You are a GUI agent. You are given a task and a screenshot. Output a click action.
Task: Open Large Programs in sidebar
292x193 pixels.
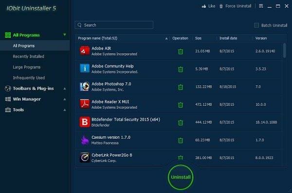click(27, 67)
